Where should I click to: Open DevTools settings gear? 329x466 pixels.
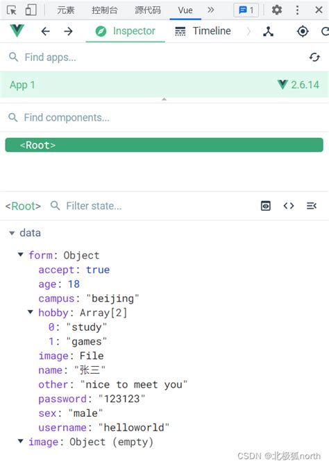[x=277, y=10]
